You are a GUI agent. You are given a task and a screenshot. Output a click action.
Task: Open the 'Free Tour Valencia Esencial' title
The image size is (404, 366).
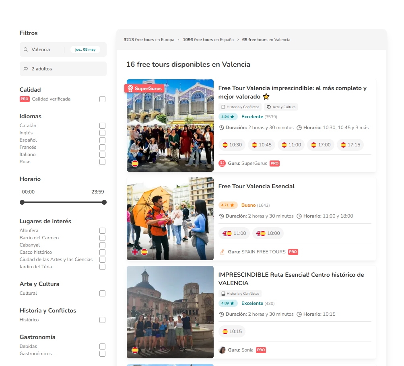[x=256, y=186]
